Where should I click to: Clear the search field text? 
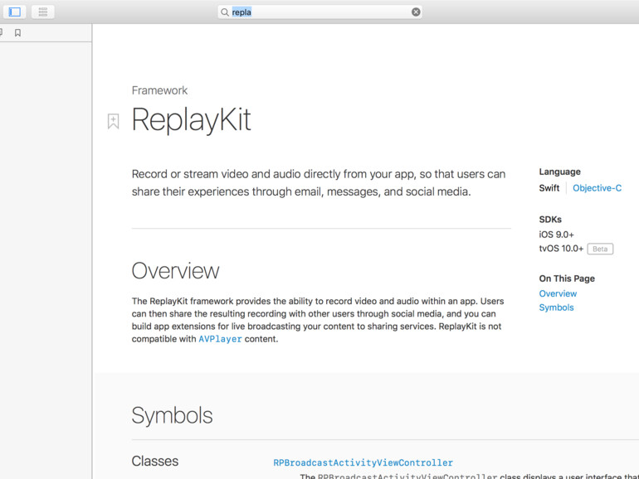[x=416, y=12]
